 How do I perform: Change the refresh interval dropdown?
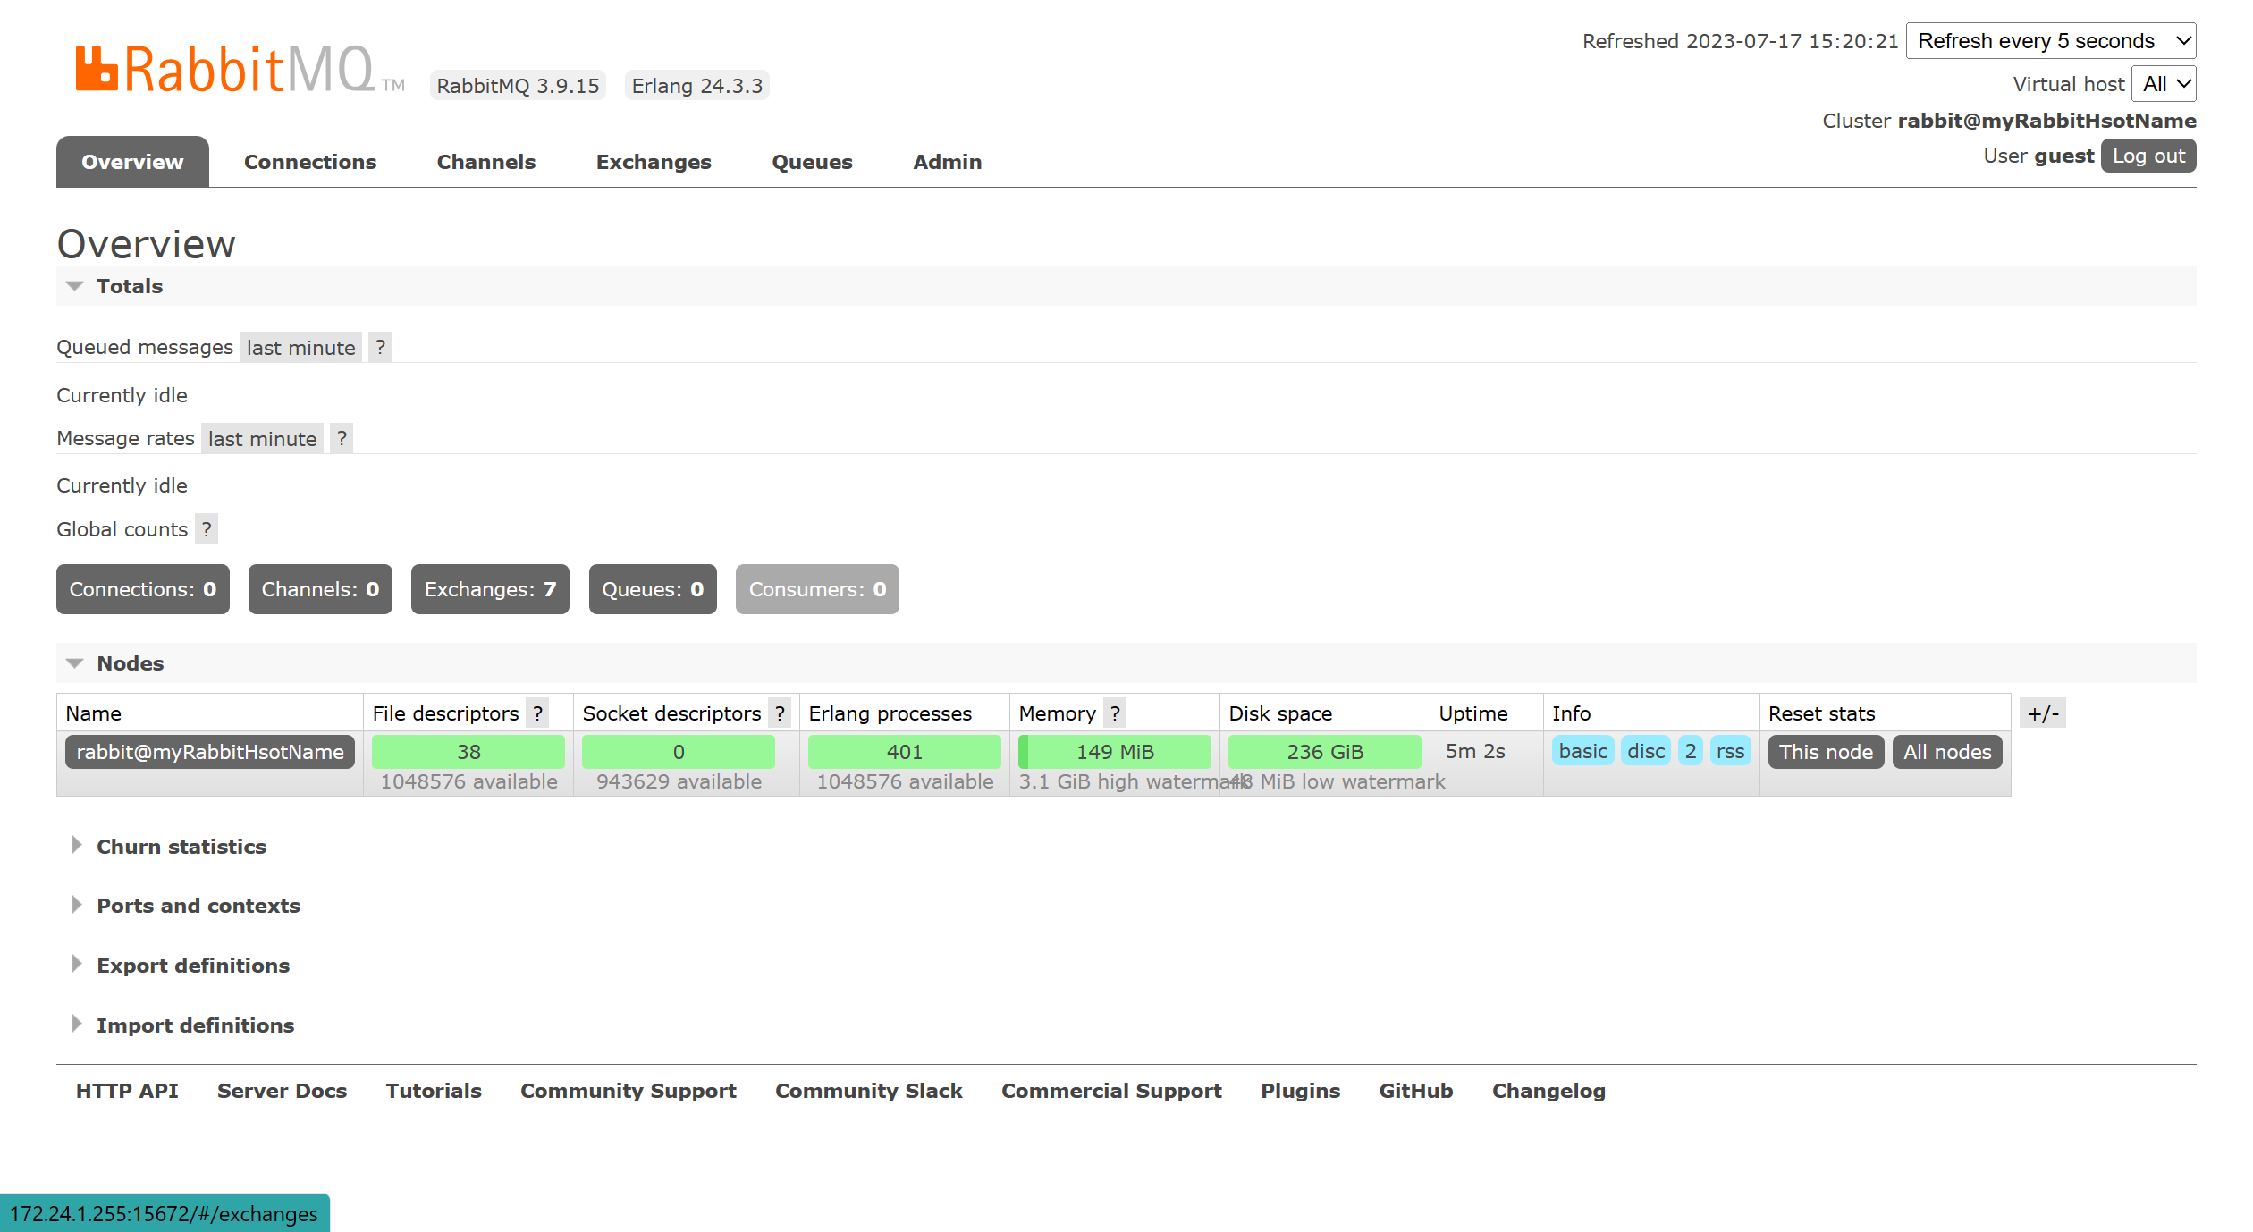tap(2051, 40)
